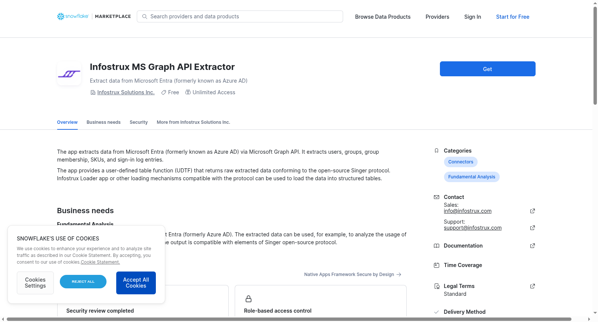Screen dimensions: 598x322
Task: Click the Categories bookmark icon
Action: [x=437, y=151]
